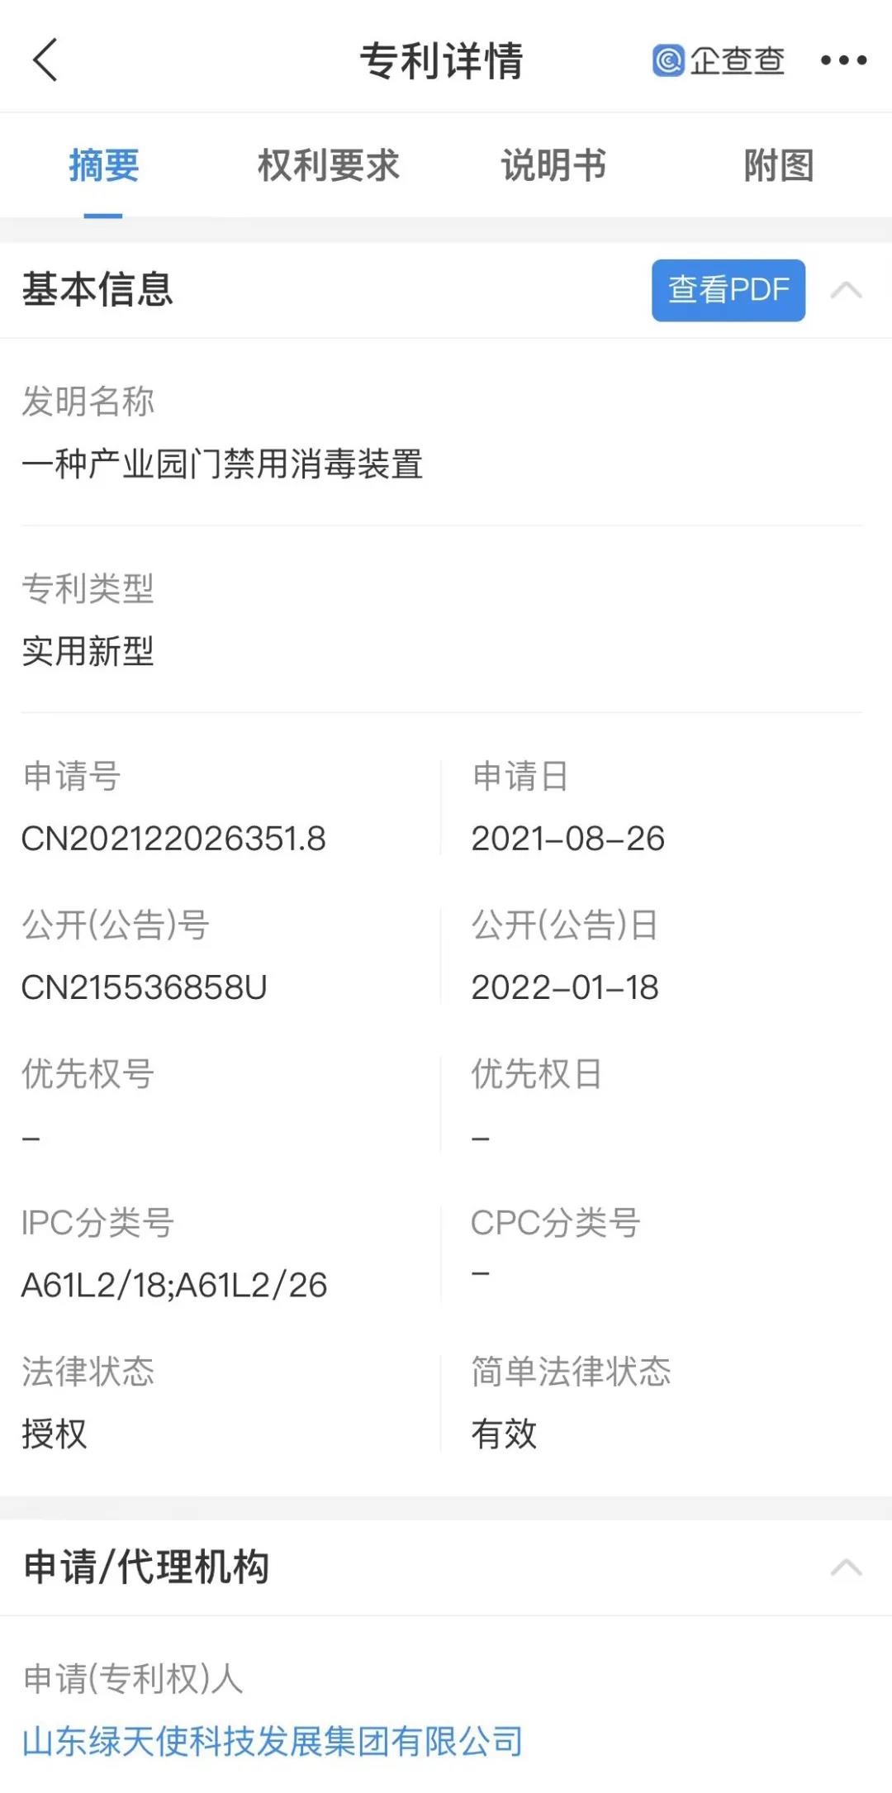Switch to the 说明书 tab
Viewport: 892px width, 1793px height.
[553, 165]
